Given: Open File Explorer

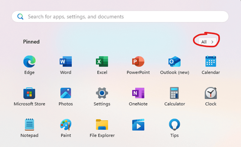Looking at the screenshot, I should (102, 125).
